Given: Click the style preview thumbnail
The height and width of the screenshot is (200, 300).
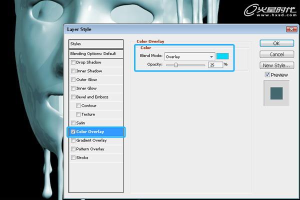Looking at the screenshot, I should tap(276, 93).
